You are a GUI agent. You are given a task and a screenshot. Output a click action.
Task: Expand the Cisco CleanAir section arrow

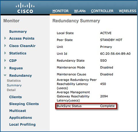[x=5, y=46]
